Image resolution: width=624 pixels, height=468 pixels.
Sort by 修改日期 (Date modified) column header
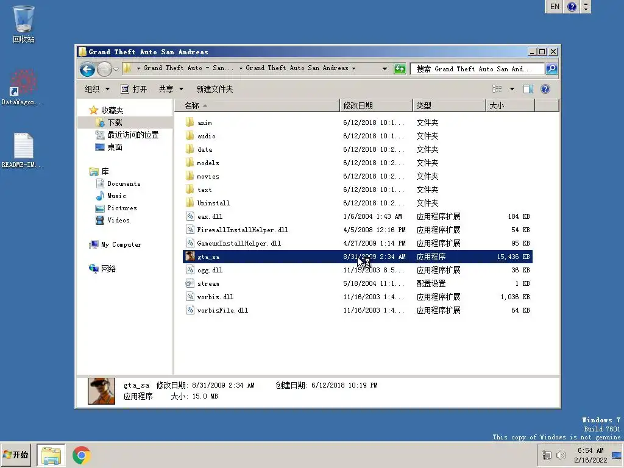point(377,105)
